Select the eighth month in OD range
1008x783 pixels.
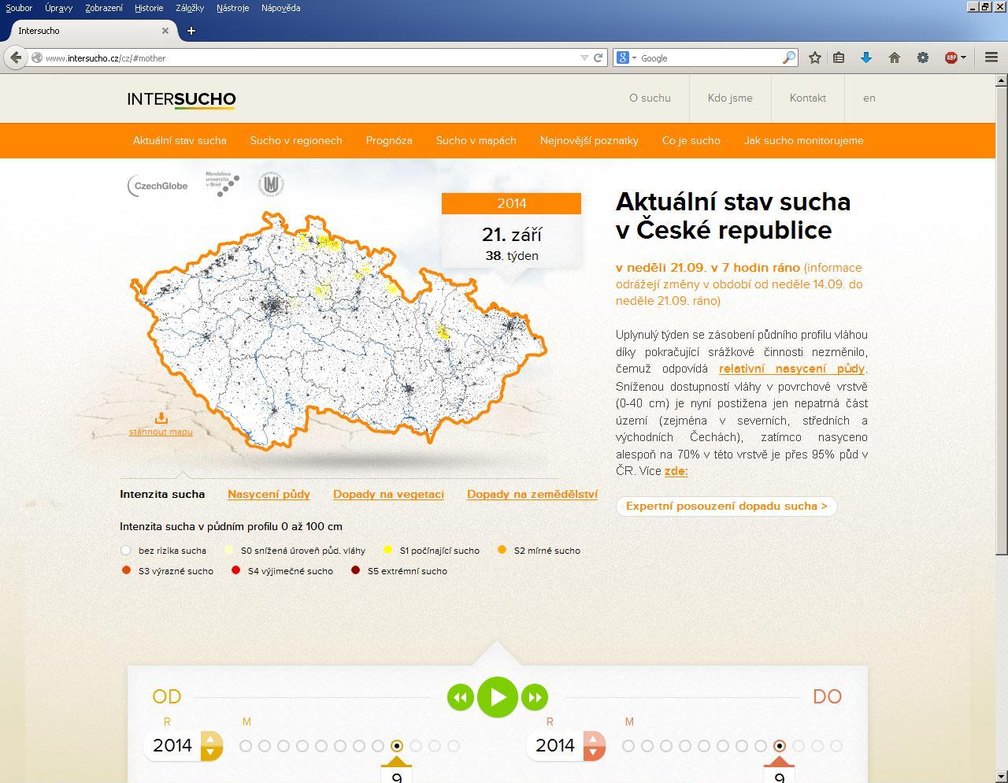coord(378,746)
